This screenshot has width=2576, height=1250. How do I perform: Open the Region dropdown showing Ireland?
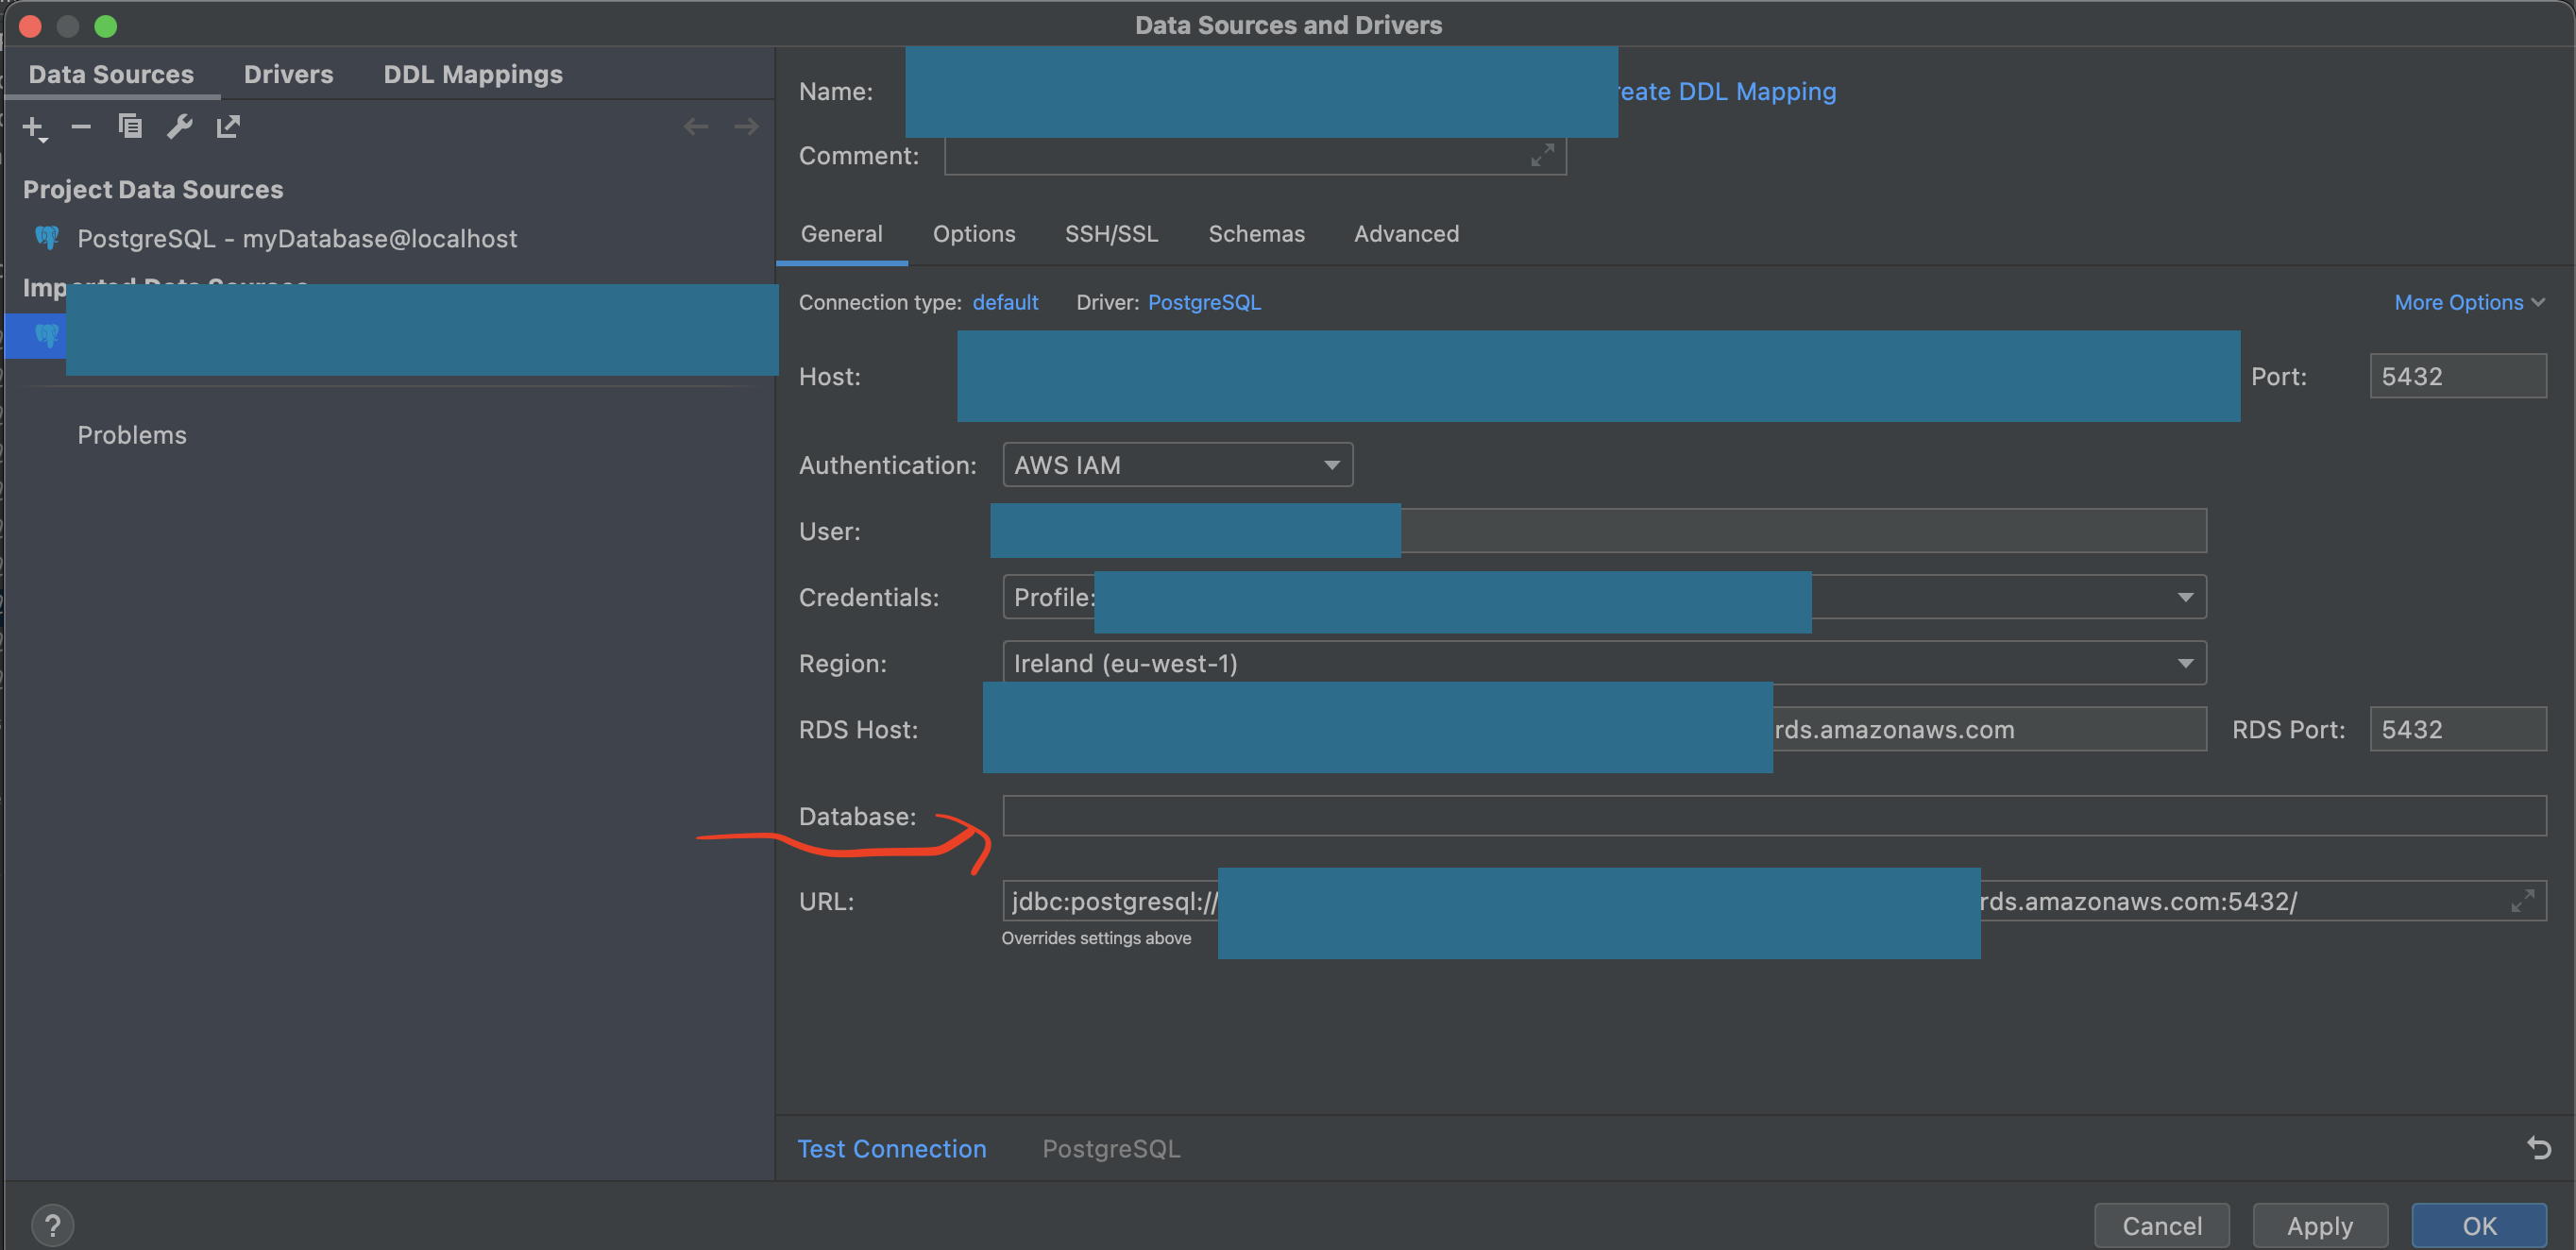point(2184,663)
